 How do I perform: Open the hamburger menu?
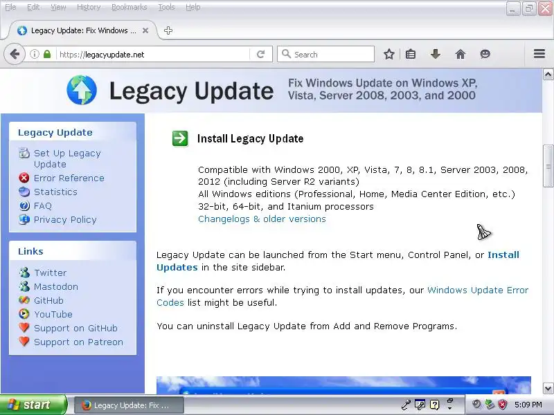(539, 54)
